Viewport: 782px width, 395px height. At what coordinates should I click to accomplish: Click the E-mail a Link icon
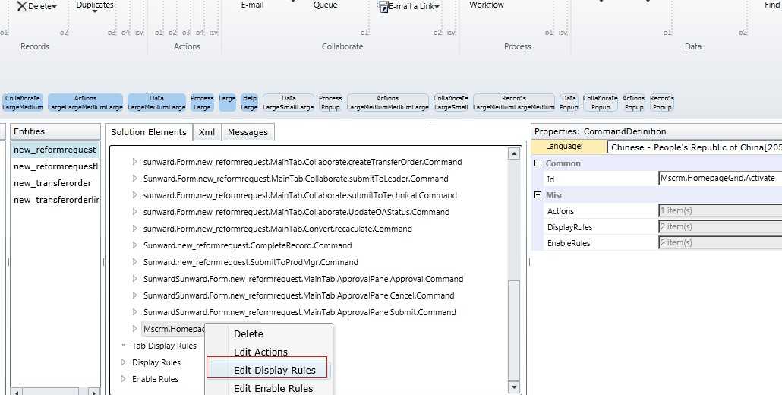click(x=383, y=7)
